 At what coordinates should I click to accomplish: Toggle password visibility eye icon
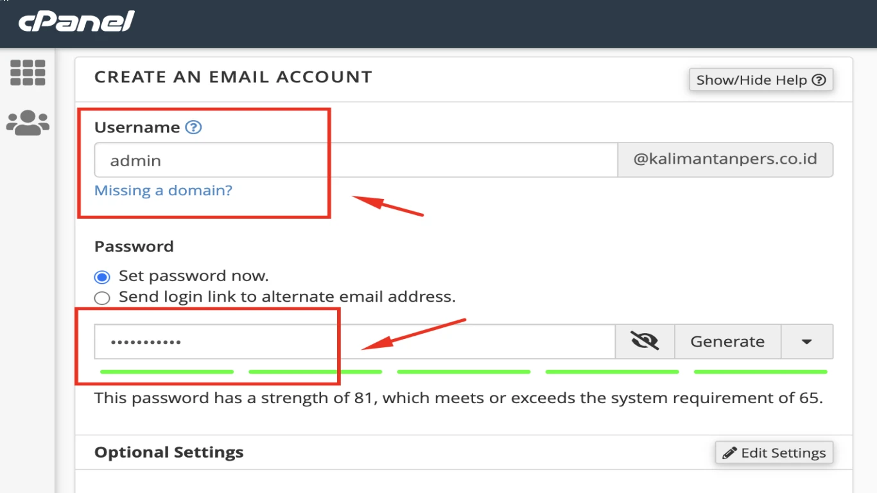[x=645, y=342]
